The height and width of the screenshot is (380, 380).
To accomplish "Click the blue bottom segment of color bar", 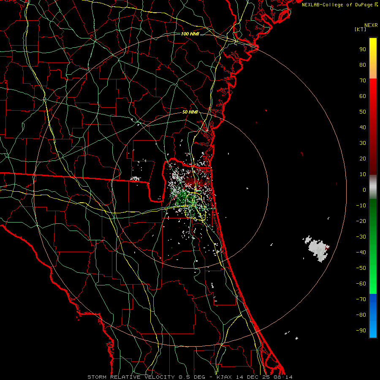I will (373, 315).
